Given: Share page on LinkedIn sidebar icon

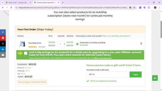Looking at the screenshot, I should (3, 49).
